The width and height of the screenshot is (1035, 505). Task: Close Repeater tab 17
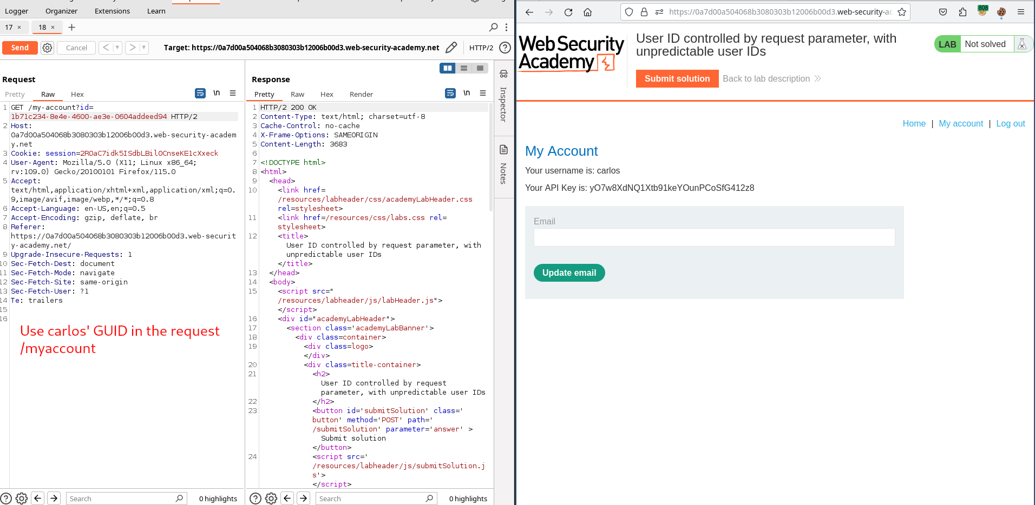tap(19, 27)
